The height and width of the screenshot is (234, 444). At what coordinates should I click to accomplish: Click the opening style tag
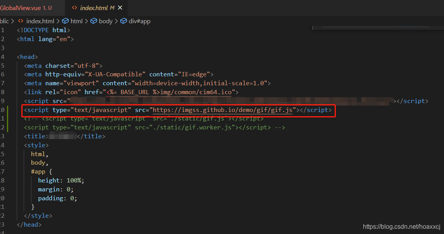pos(36,145)
